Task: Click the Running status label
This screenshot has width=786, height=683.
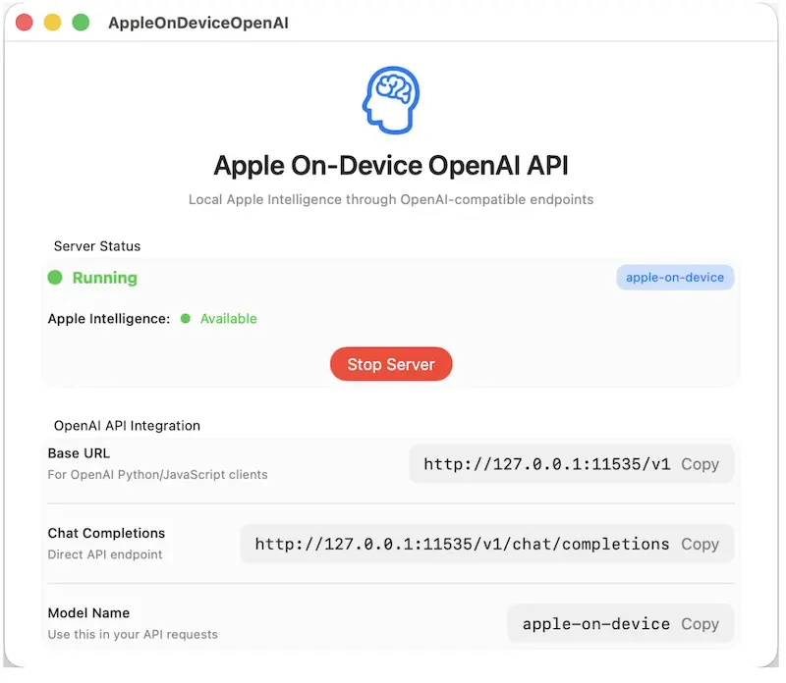Action: (105, 278)
